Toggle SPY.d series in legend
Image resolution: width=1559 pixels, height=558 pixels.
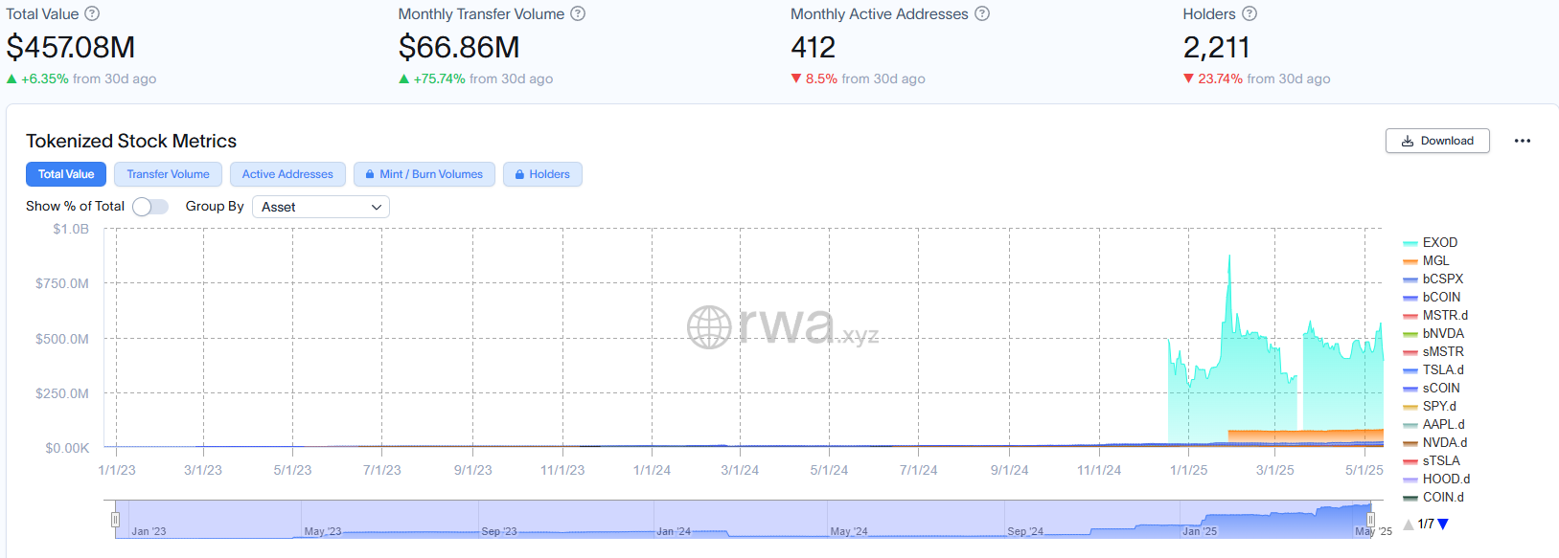pyautogui.click(x=1430, y=406)
